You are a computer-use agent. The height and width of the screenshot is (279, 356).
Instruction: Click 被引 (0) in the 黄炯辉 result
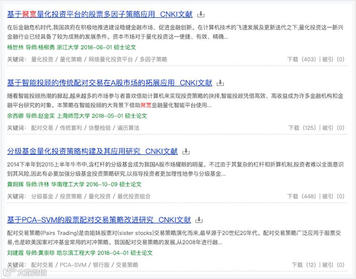[x=333, y=196]
